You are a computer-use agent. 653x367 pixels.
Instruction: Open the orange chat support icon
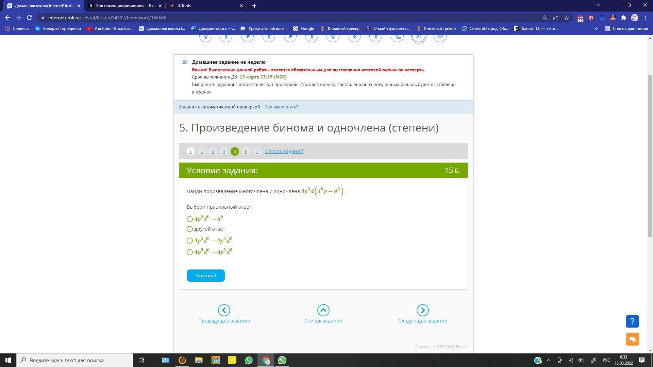click(x=632, y=339)
